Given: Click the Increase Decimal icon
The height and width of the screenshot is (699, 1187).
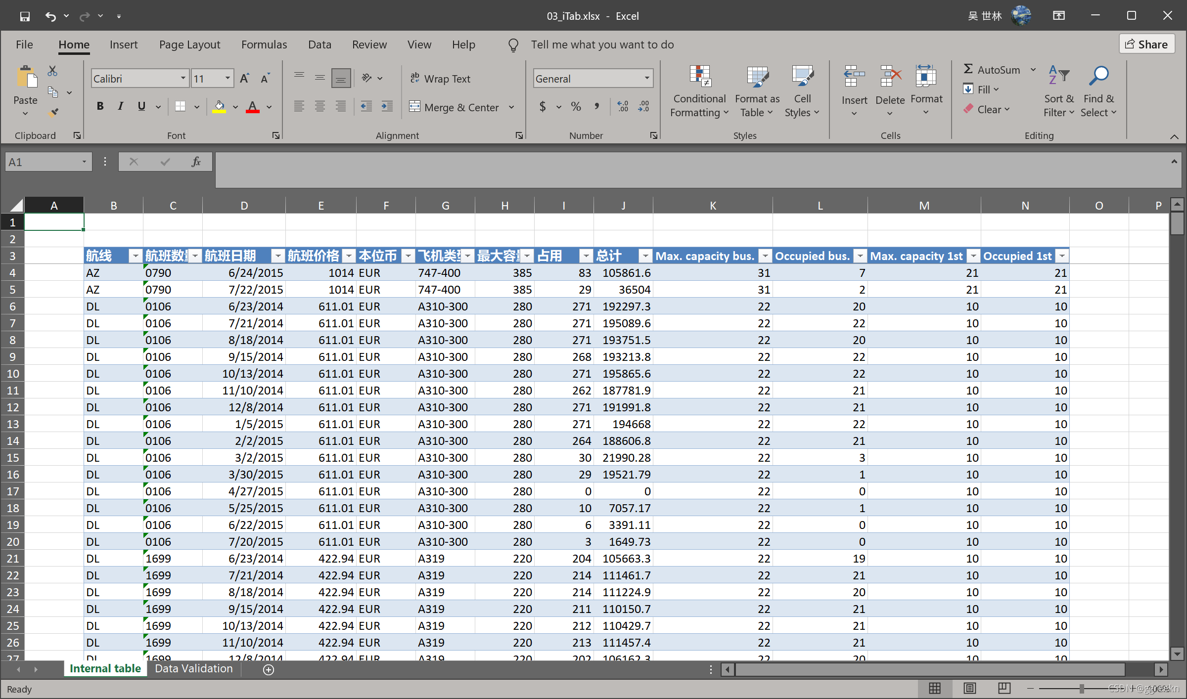Looking at the screenshot, I should tap(623, 106).
